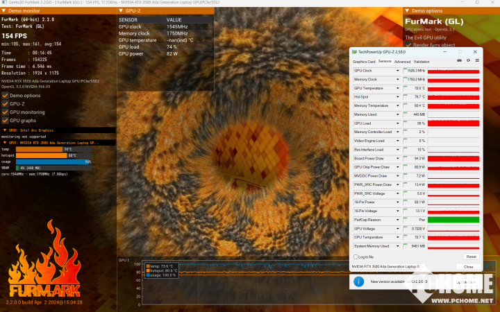
Task: Switch to the Graphics Card tab
Action: point(364,61)
